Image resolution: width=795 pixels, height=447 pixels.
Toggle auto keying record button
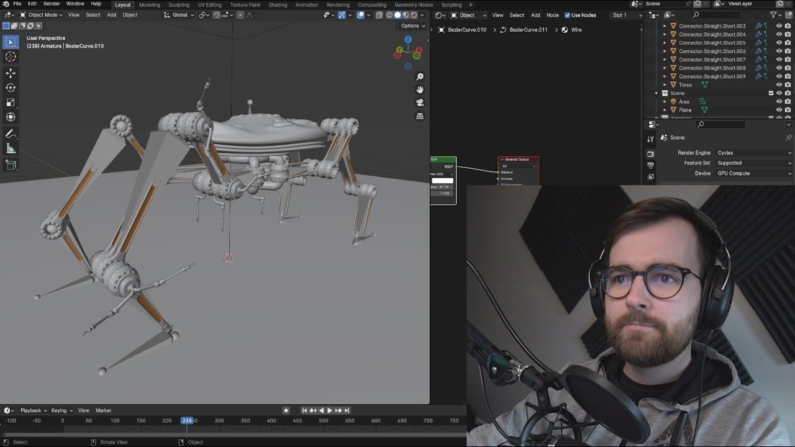pyautogui.click(x=286, y=410)
